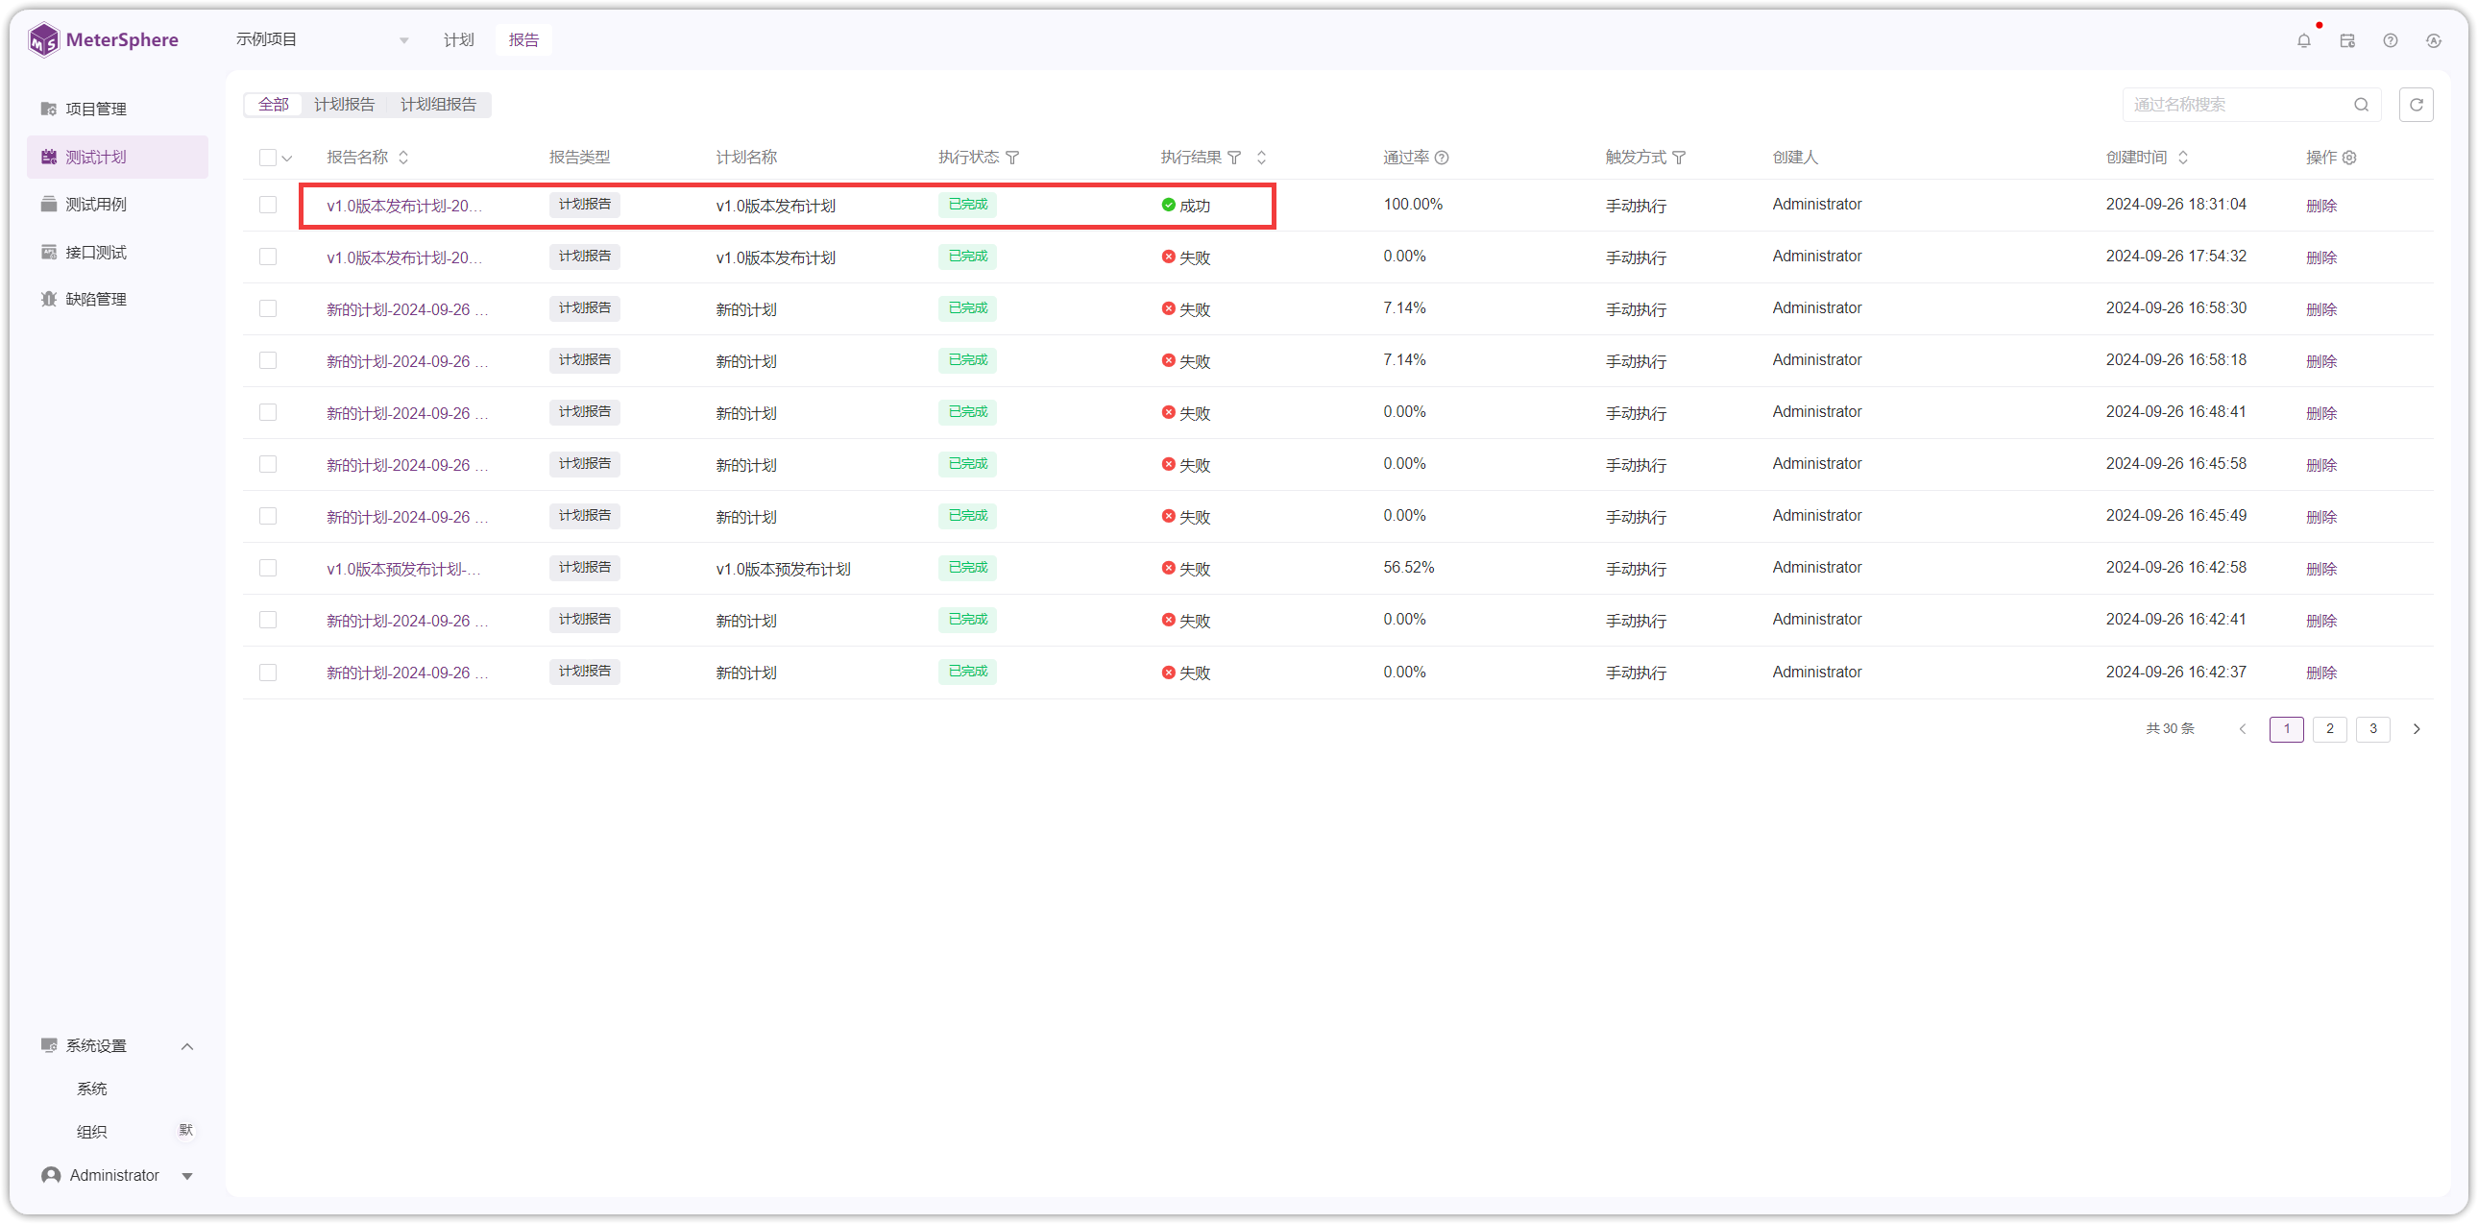
Task: Open 系统 under 系统设置
Action: point(91,1089)
